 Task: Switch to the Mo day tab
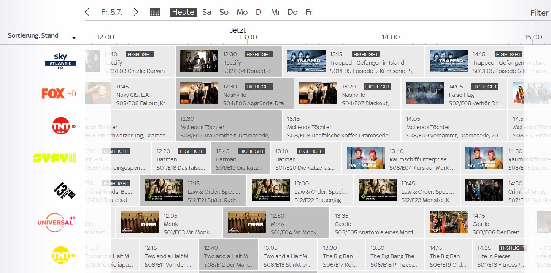242,12
